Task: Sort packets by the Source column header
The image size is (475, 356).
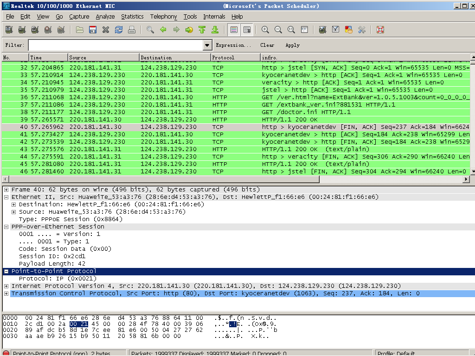Action: tap(103, 57)
